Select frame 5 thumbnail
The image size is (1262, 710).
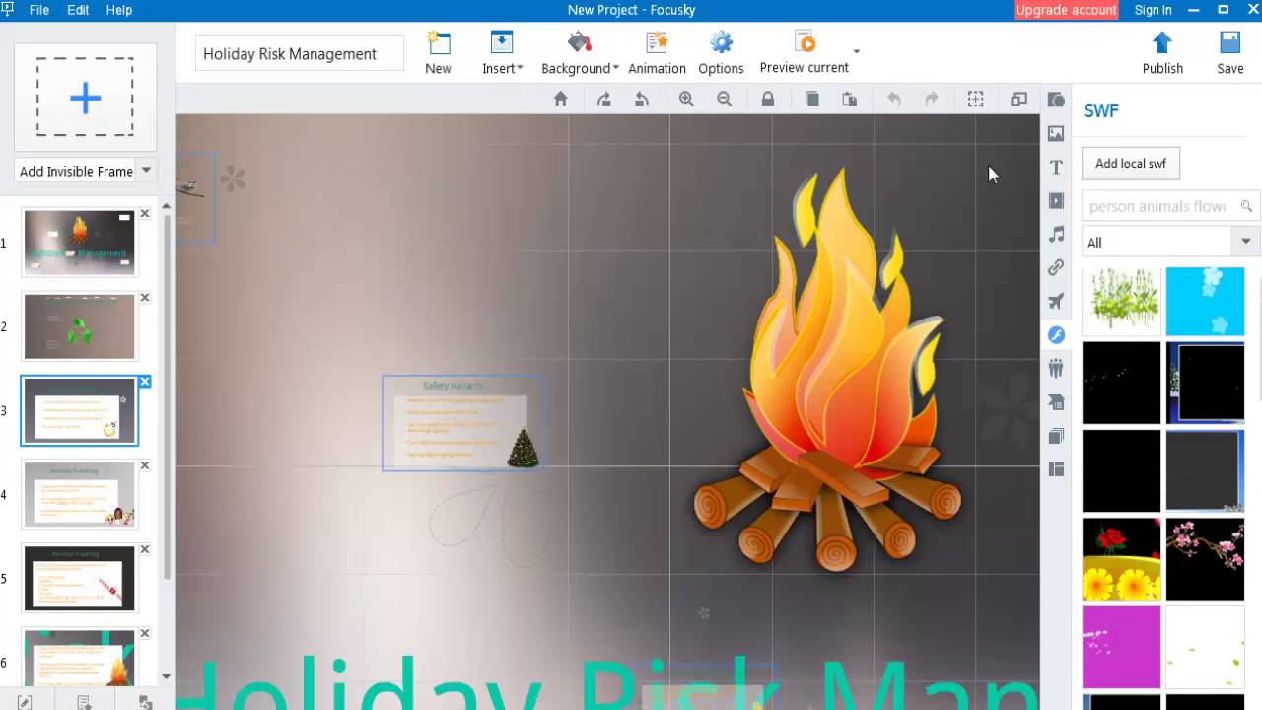pos(79,578)
